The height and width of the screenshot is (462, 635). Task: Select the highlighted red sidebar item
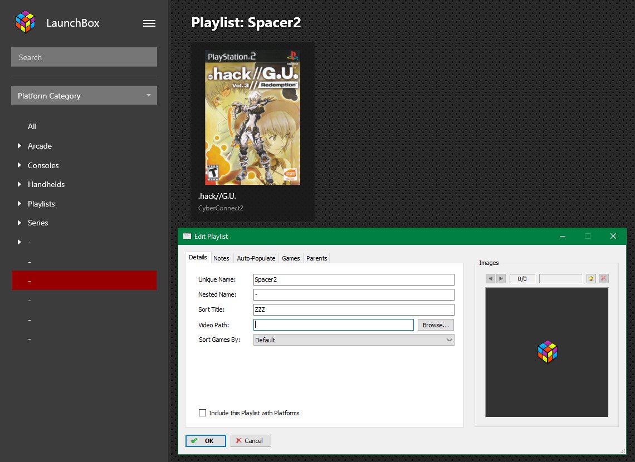click(x=84, y=281)
